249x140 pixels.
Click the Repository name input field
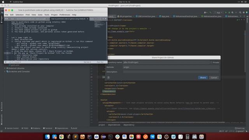click(166, 62)
